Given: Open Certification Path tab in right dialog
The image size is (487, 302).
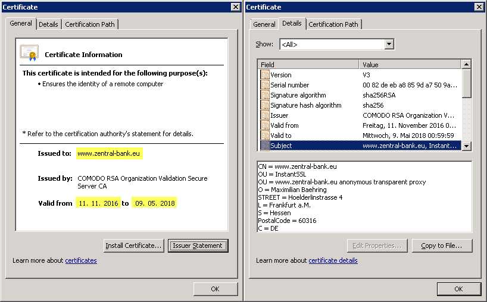Looking at the screenshot, I should (333, 24).
